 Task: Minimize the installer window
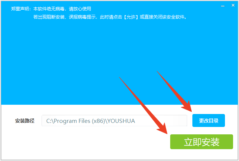tap(223, 6)
